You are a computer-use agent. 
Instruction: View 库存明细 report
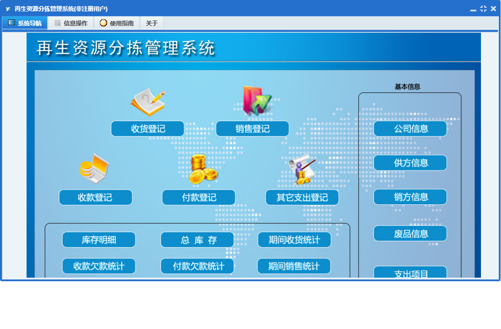pyautogui.click(x=99, y=239)
